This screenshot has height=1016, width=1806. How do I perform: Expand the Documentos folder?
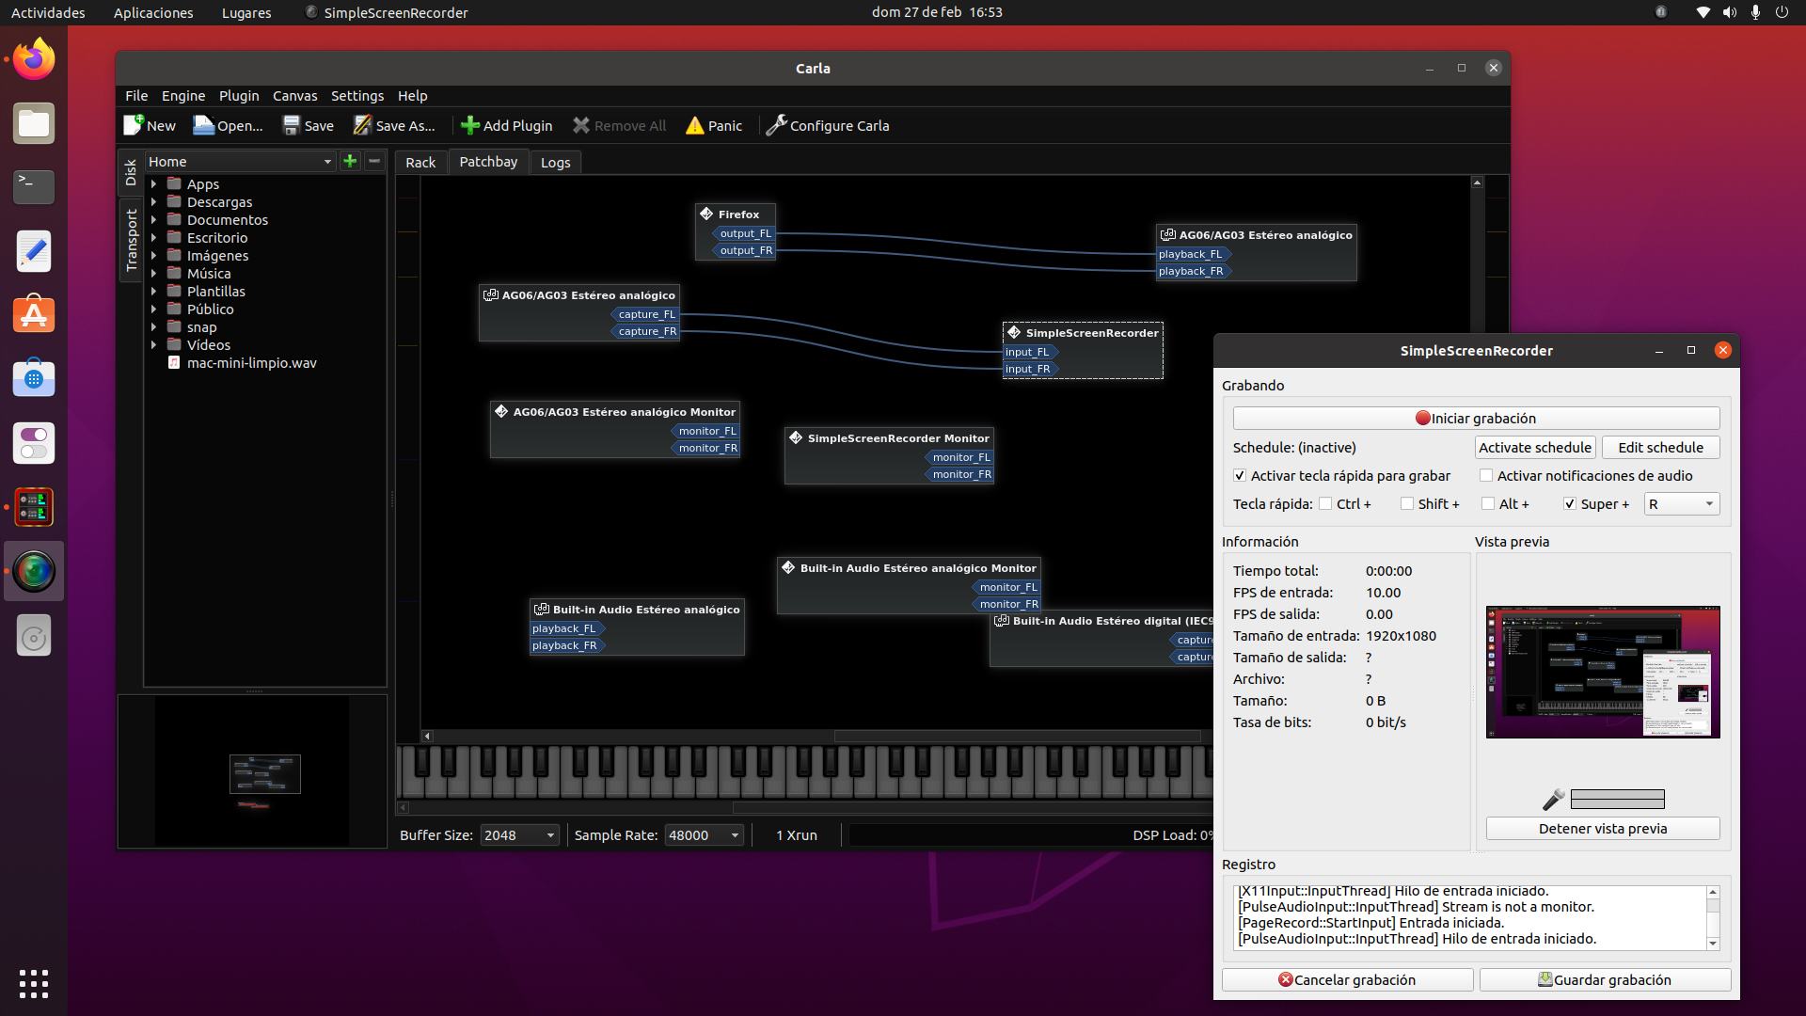click(x=153, y=220)
